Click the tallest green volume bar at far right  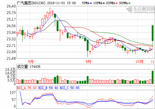point(153,77)
